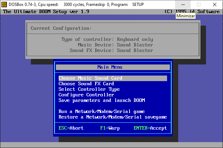Click ENTER=Accept hint

[x=150, y=128]
